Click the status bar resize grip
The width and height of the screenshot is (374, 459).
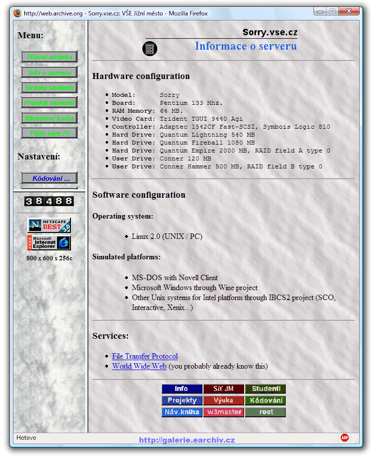click(x=356, y=440)
